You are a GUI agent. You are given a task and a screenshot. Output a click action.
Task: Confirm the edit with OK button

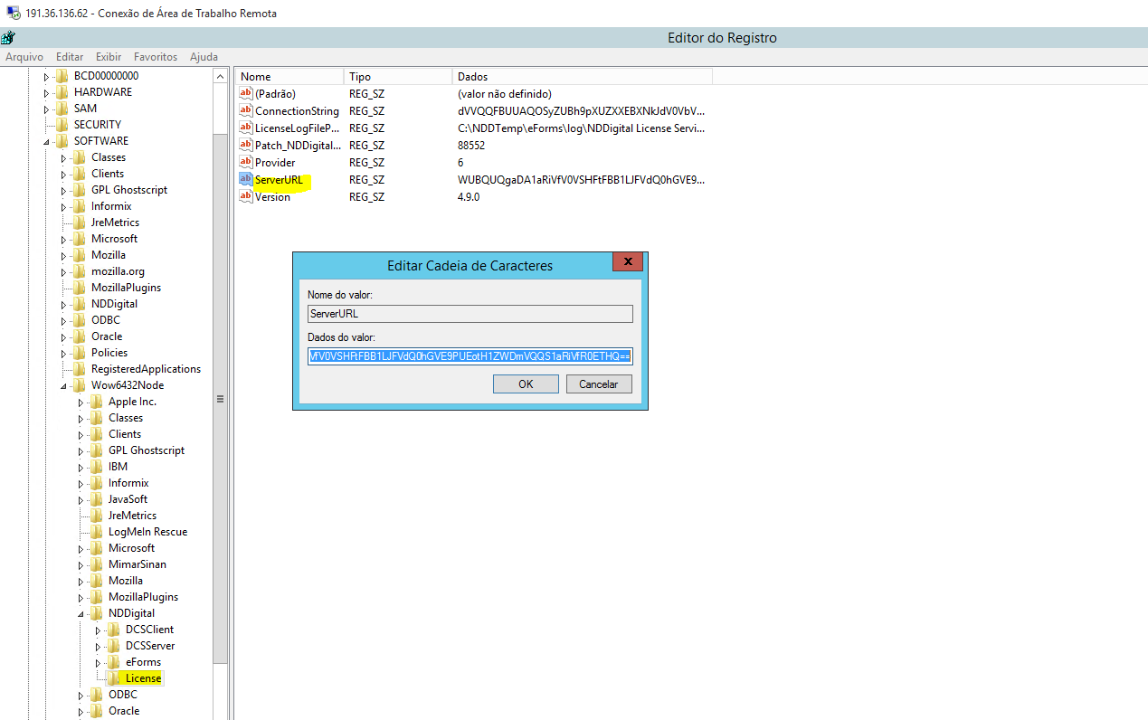(x=526, y=384)
